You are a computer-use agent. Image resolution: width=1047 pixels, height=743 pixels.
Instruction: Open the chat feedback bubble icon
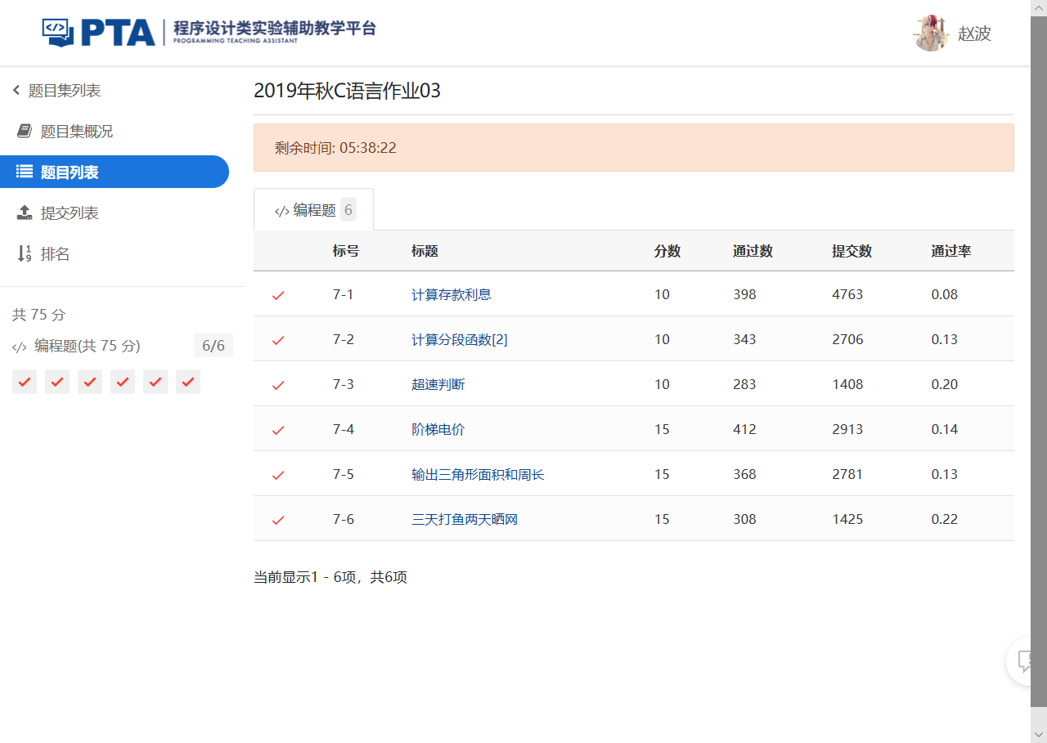click(x=1023, y=660)
